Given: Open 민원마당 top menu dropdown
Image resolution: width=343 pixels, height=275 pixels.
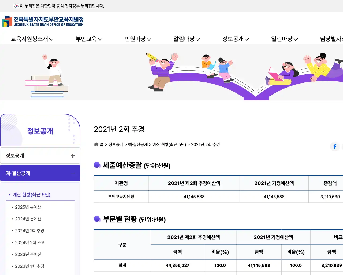Looking at the screenshot, I should click(x=138, y=39).
